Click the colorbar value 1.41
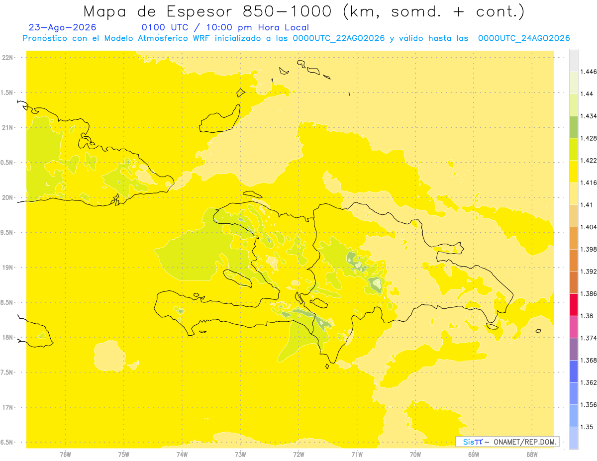This screenshot has width=597, height=461. [x=587, y=205]
